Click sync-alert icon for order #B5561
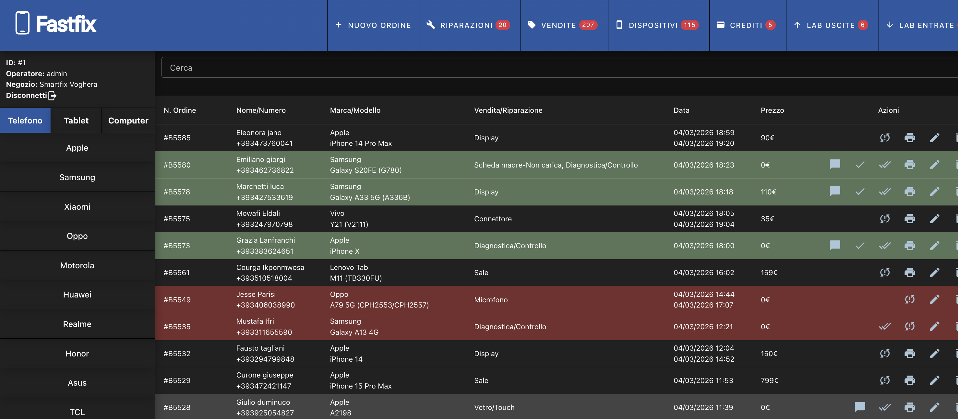The image size is (958, 419). [884, 273]
